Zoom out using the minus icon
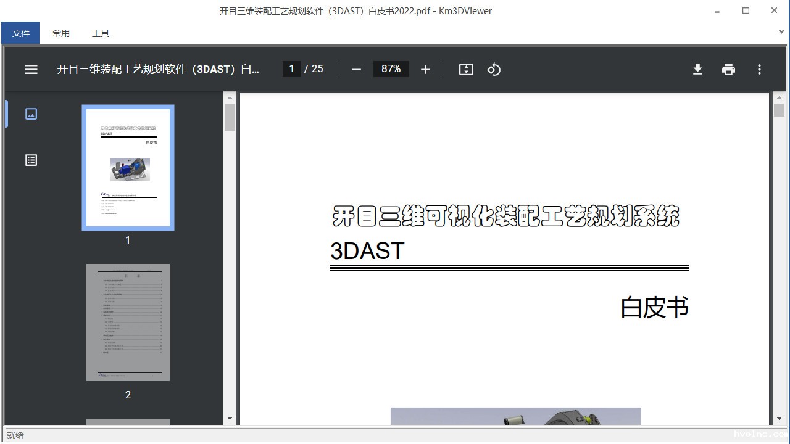 point(356,69)
